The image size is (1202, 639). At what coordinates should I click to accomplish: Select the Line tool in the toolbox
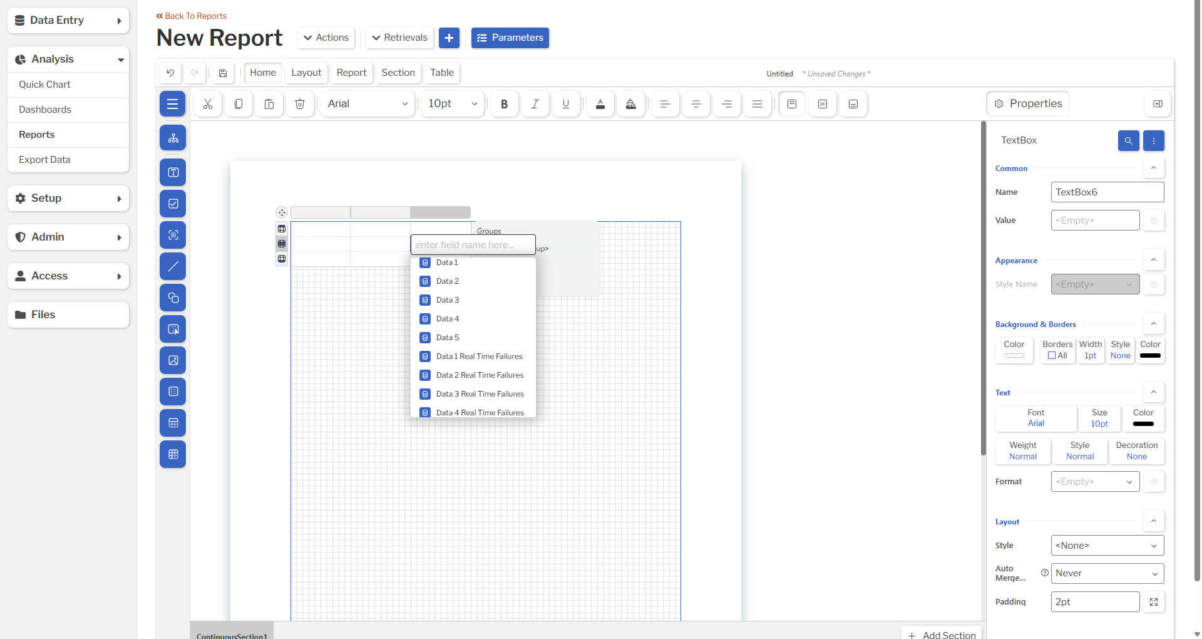click(x=173, y=266)
